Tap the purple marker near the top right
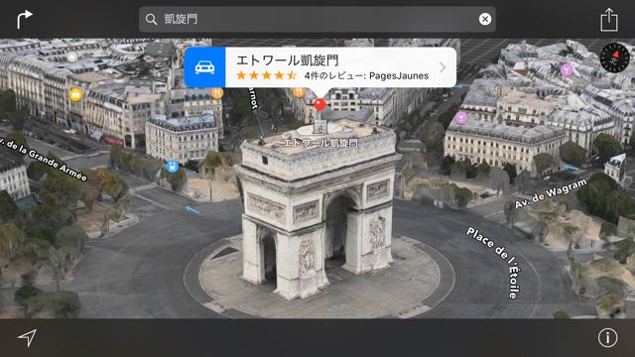The height and width of the screenshot is (357, 635). pos(567,69)
